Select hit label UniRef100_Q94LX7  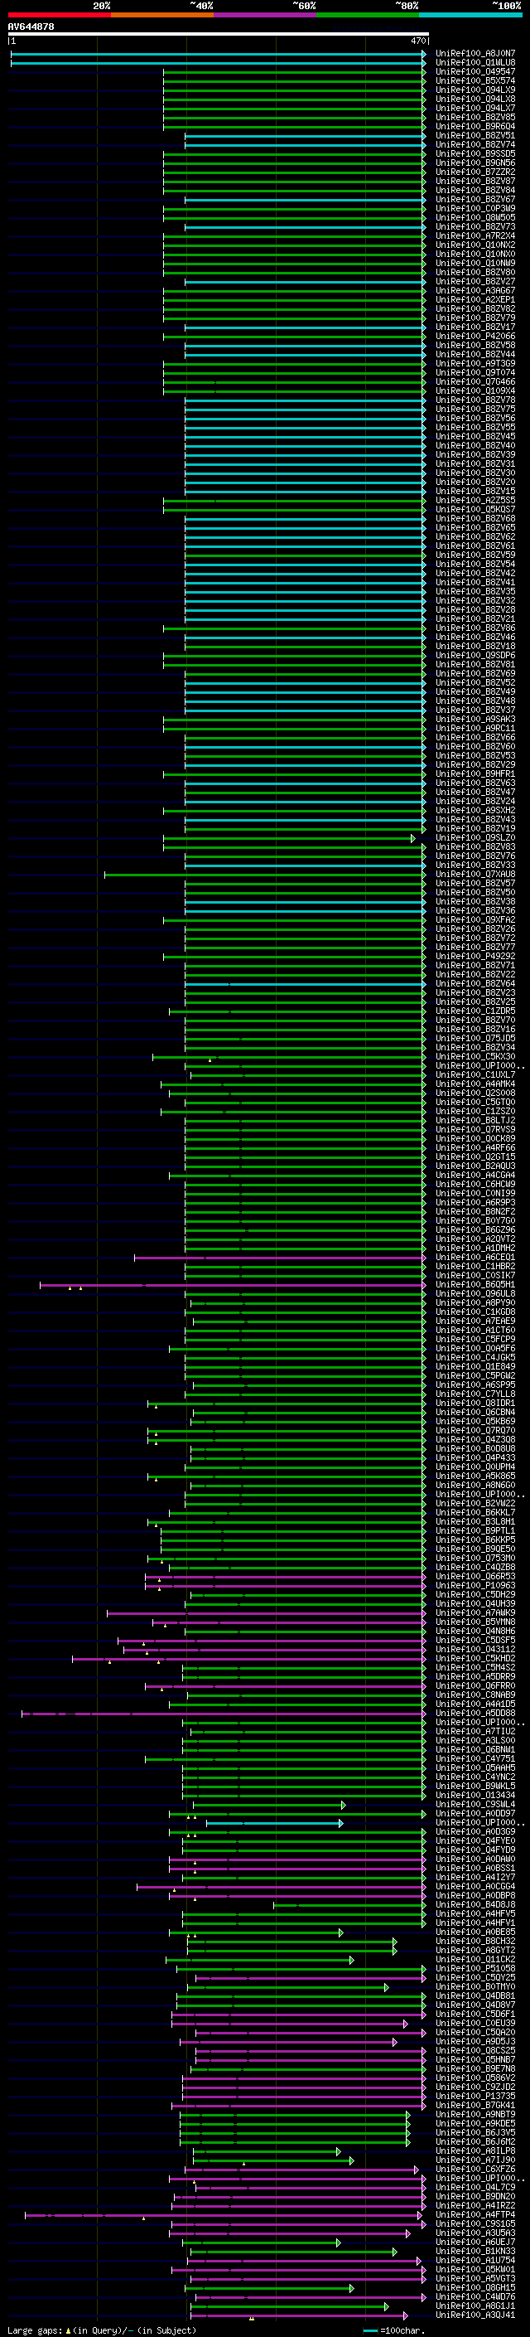475,108
